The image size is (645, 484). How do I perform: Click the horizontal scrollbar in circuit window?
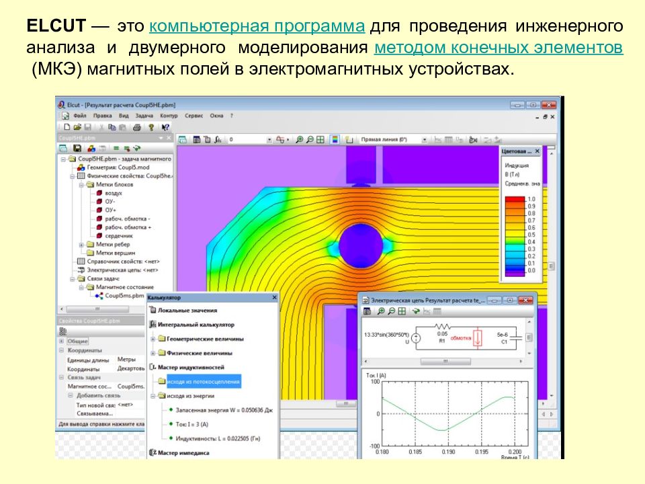tap(445, 361)
